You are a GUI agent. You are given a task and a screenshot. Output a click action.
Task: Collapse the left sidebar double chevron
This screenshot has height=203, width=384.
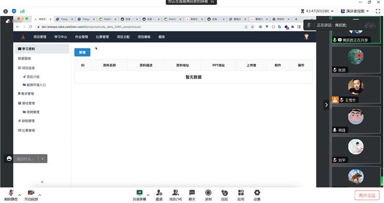pos(42,182)
